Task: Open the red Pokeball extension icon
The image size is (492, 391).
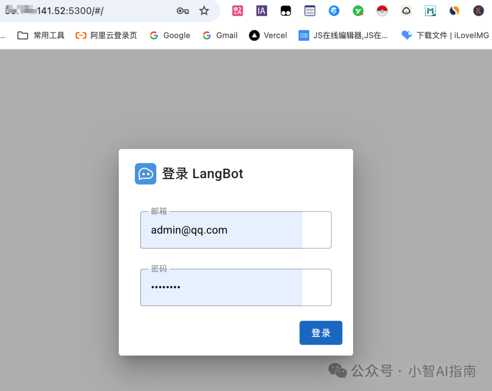Action: (x=382, y=11)
